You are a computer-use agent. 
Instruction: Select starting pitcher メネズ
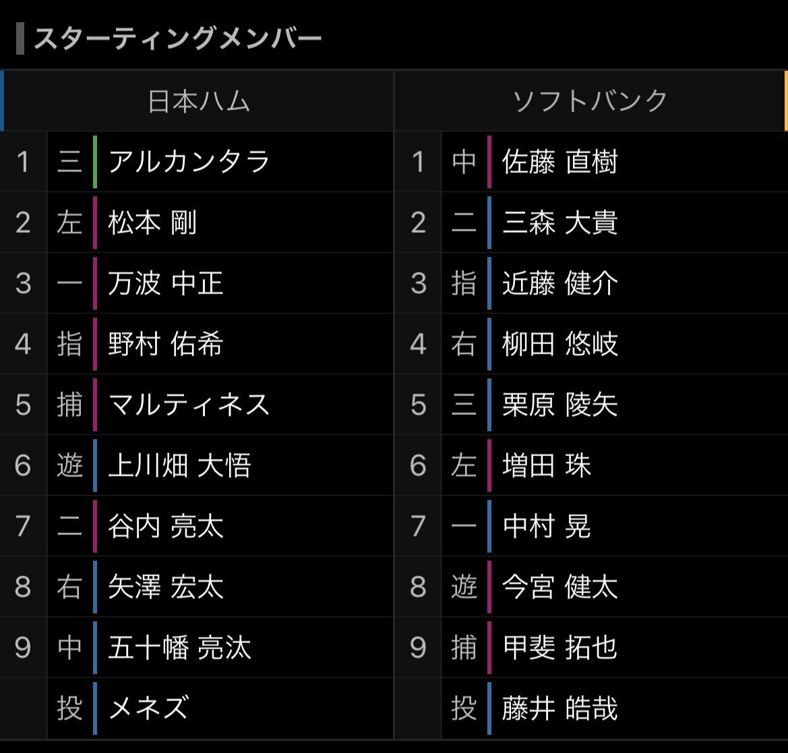click(149, 708)
